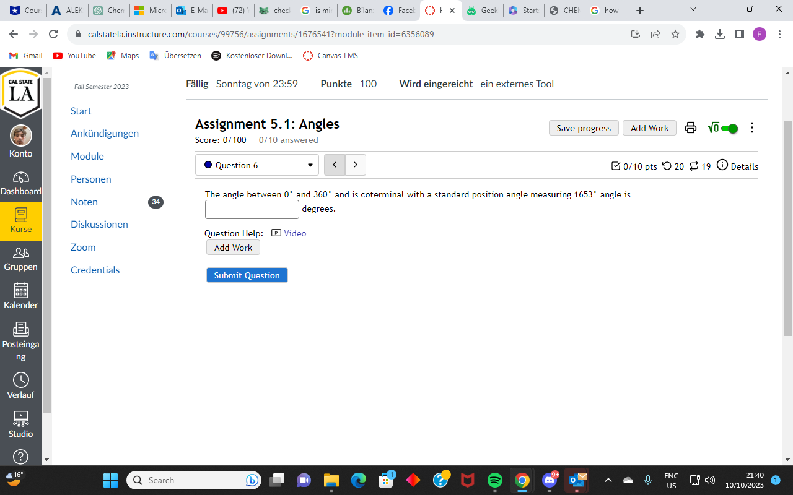Bookmark this page with the star icon

675,34
